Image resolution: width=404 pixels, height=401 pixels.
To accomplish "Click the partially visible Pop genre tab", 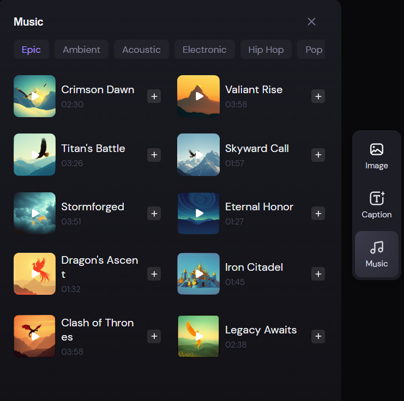I will [313, 50].
